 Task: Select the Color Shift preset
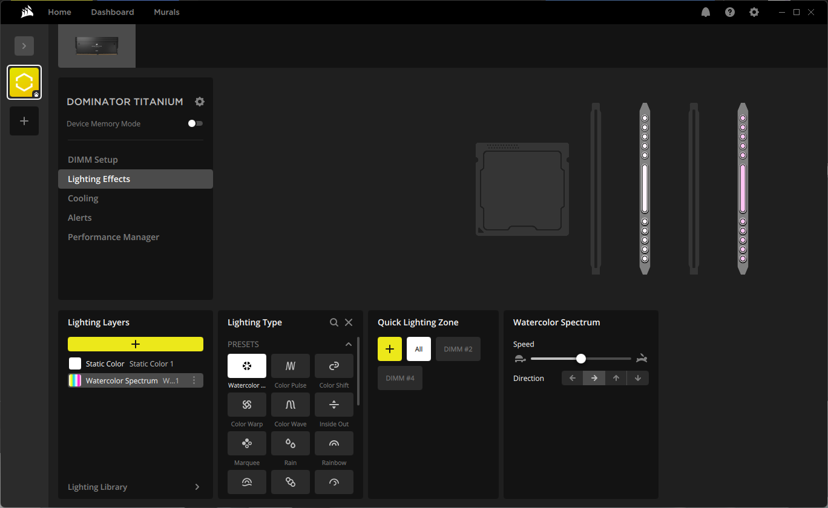pos(334,366)
